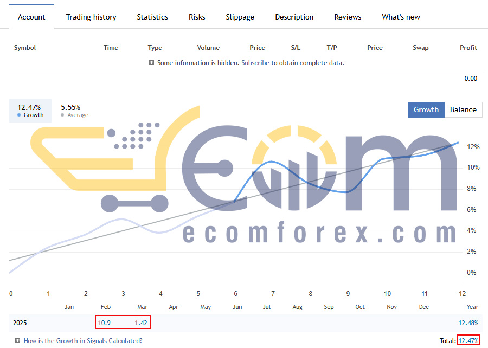This screenshot has width=488, height=348.
Task: Toggle the 5.55% Average series legend
Action: 75,111
